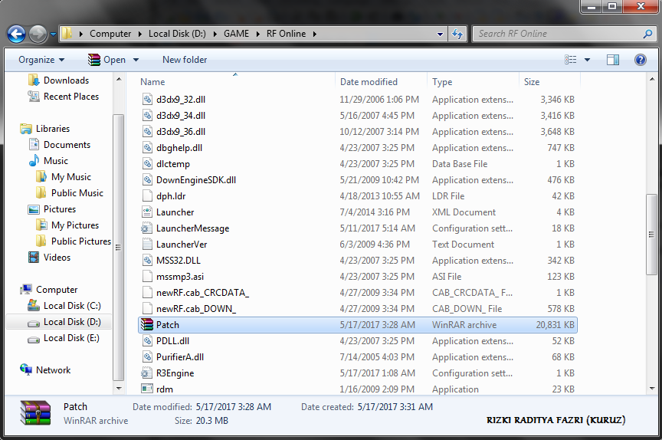Select the PDLL.dll file icon
662x440 pixels.
tap(147, 341)
